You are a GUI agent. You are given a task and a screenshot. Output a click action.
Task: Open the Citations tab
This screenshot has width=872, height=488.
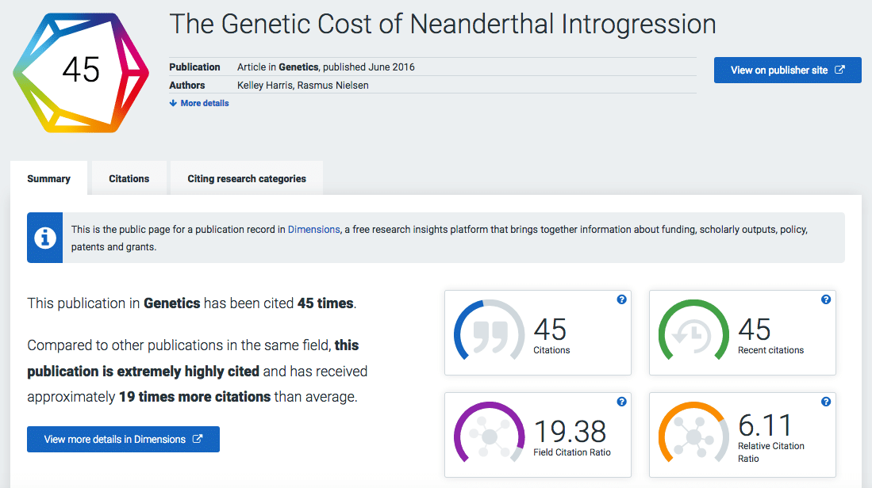[129, 179]
